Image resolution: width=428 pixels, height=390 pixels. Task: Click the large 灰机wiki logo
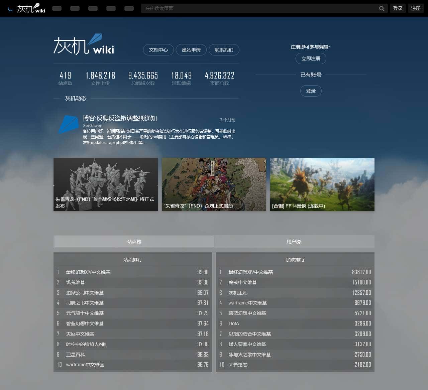84,44
